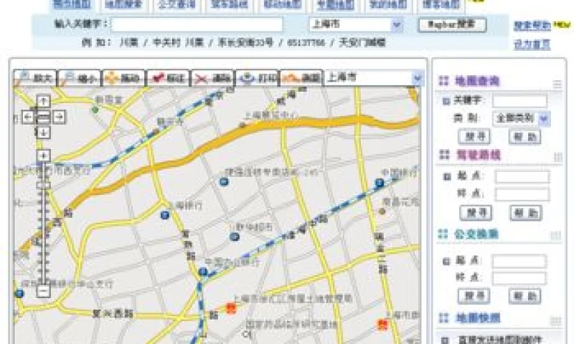This screenshot has height=344, width=574.
Task: Click the 天安门城楼 example keyword
Action: [362, 42]
